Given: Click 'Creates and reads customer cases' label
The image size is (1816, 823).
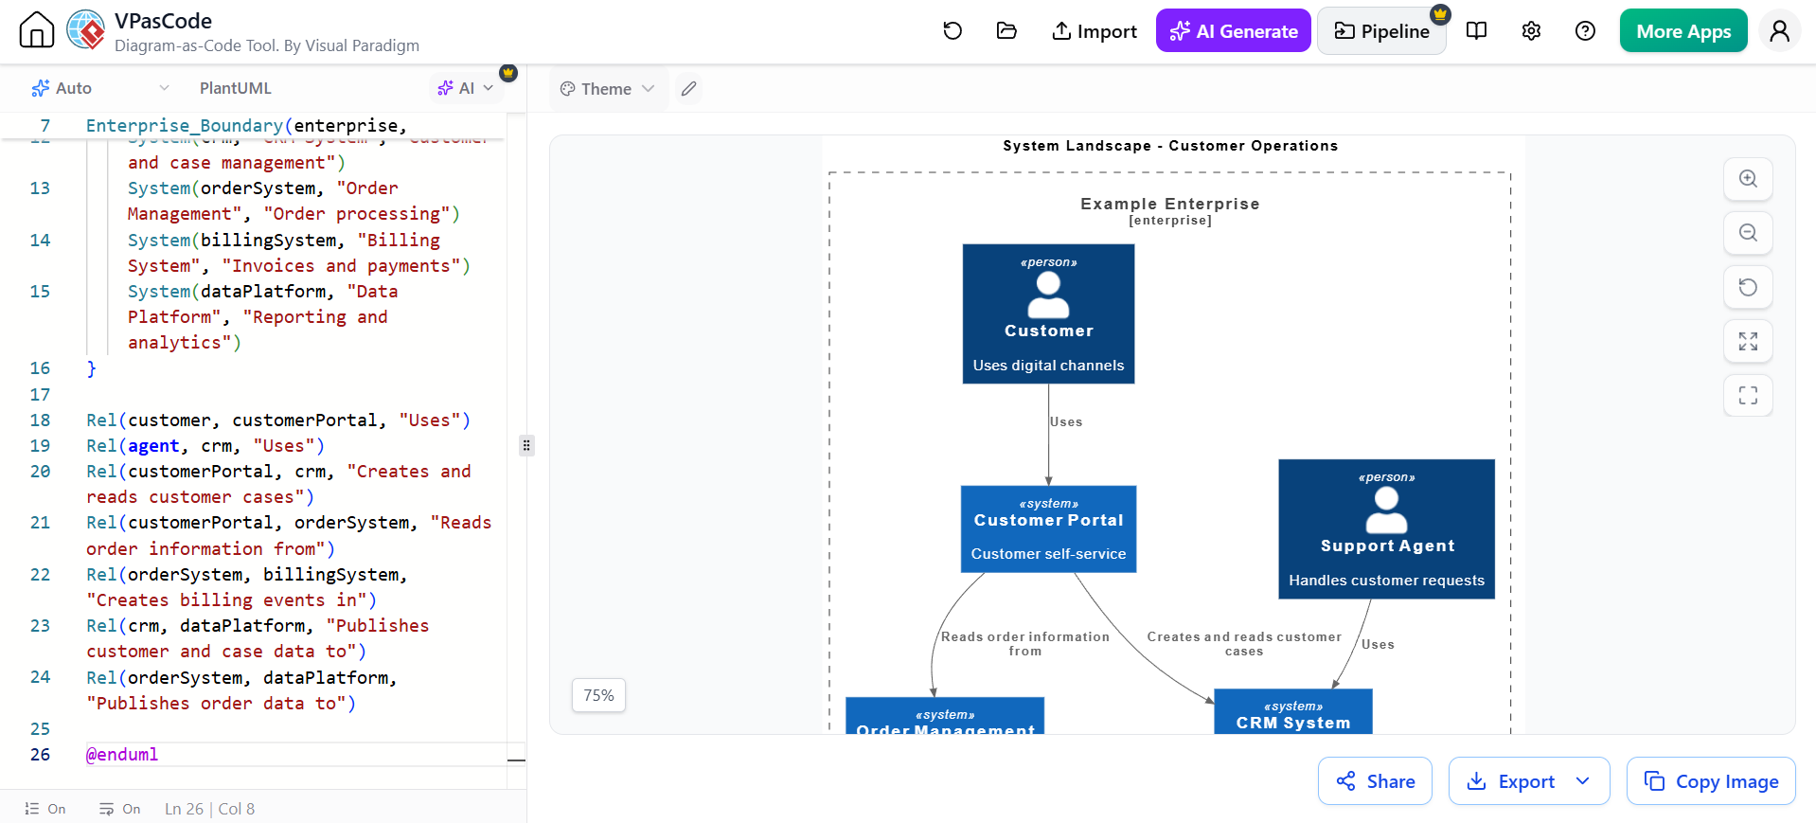Looking at the screenshot, I should pyautogui.click(x=1244, y=644).
